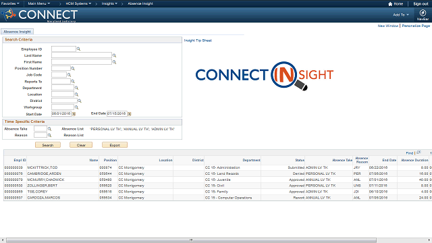
Task: Select Absence Insight breadcrumb item
Action: pyautogui.click(x=140, y=3)
